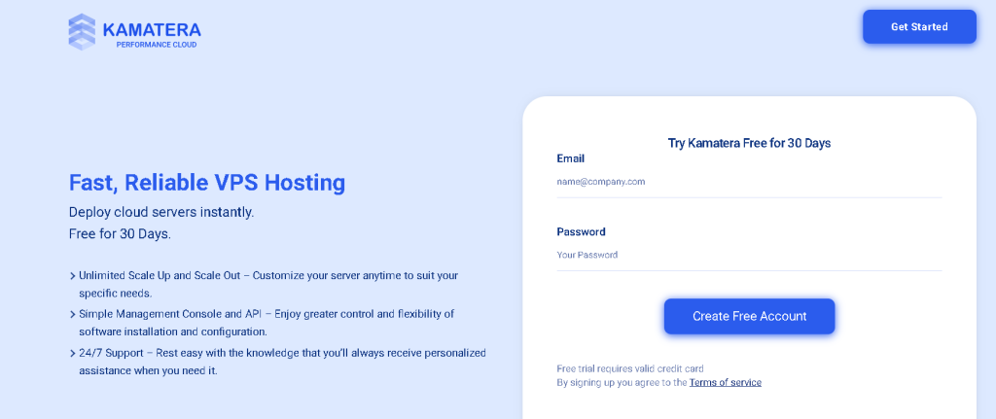This screenshot has height=419, width=996.
Task: Click the chevron beside 24/7 Support
Action: (x=73, y=354)
